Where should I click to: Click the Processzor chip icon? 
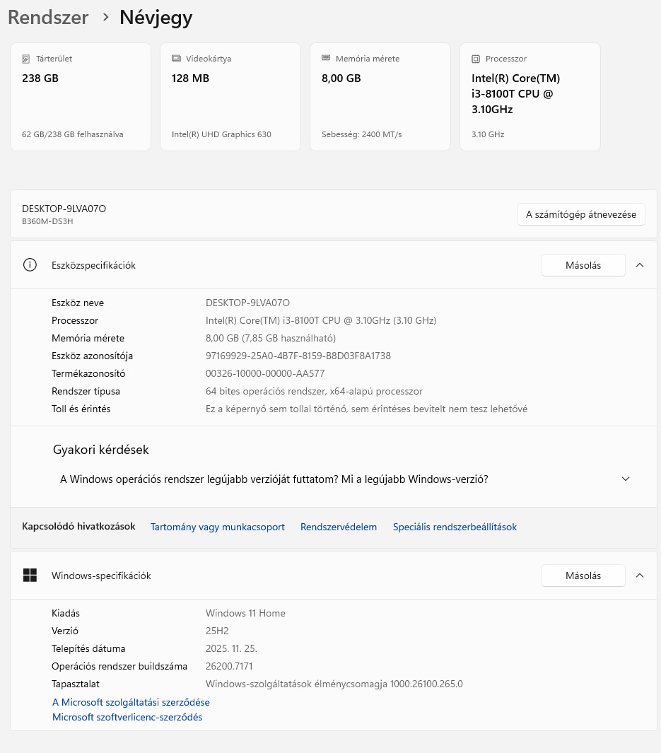pos(476,59)
